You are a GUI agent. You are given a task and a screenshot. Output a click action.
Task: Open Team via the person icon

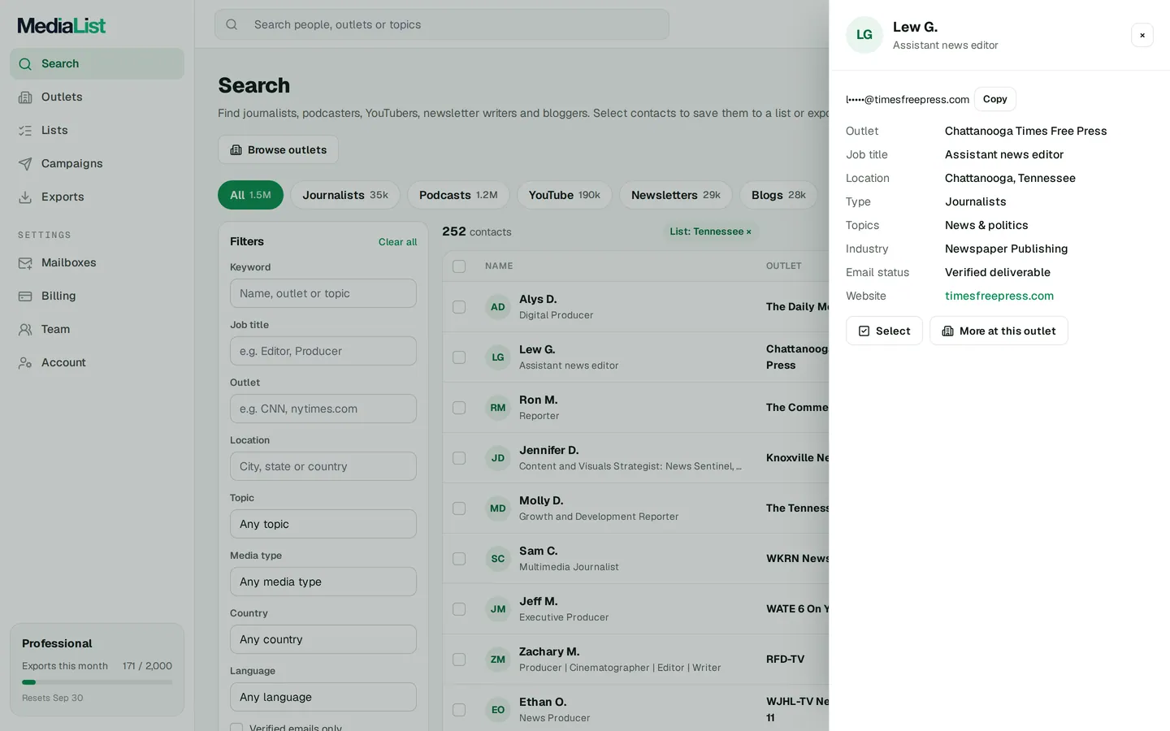(x=25, y=330)
